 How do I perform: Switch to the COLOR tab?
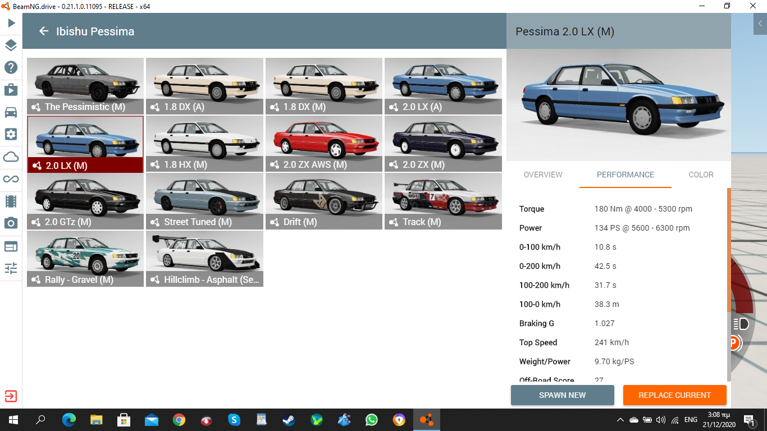pyautogui.click(x=701, y=175)
